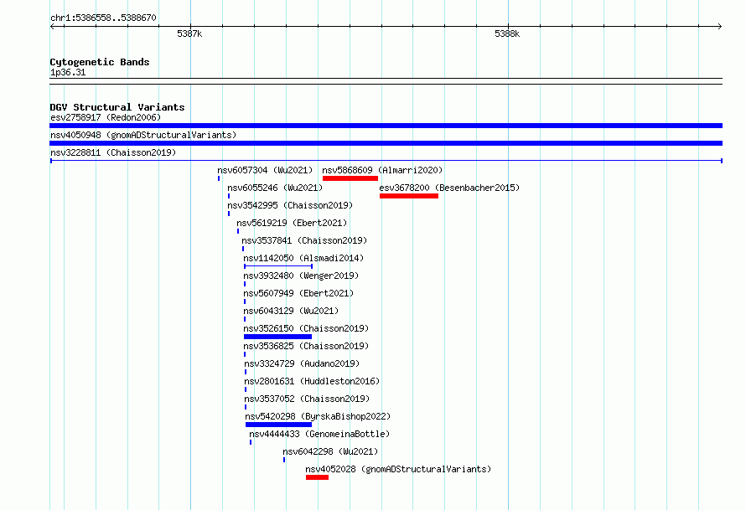Click nsv6055246 (Wu2021) label
The height and width of the screenshot is (510, 746).
275,188
